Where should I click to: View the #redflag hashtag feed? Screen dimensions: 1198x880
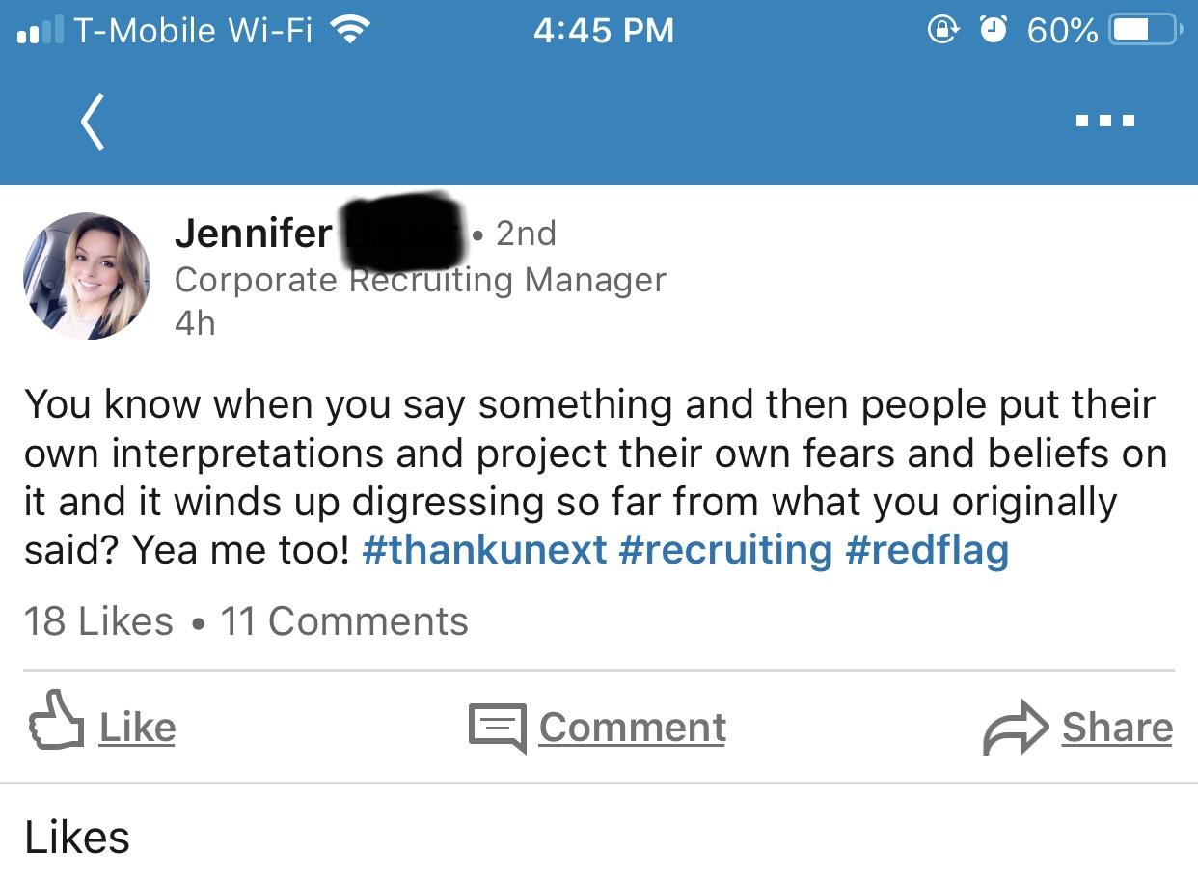pyautogui.click(x=928, y=549)
